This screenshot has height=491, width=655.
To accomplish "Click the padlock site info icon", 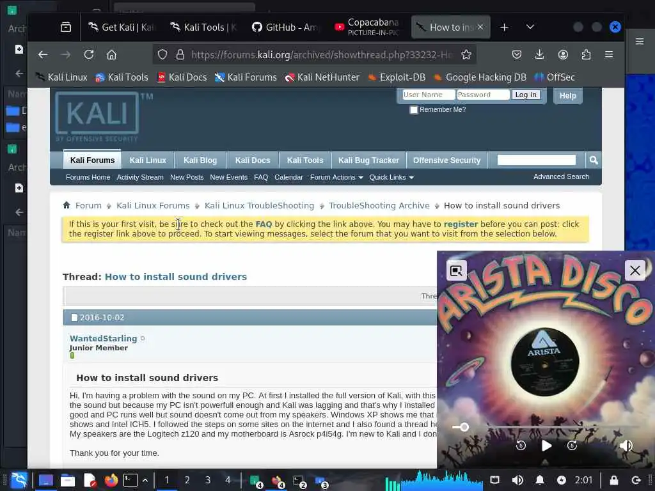I will click(x=180, y=55).
